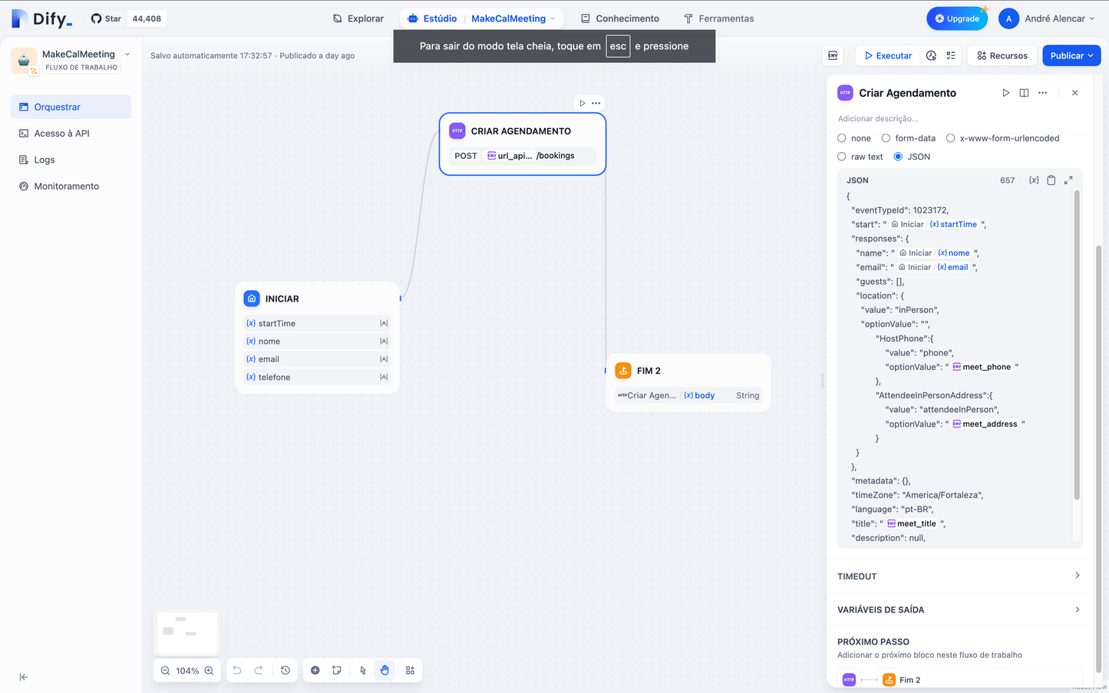Open version history clock icon
The width and height of the screenshot is (1109, 693).
[x=286, y=671]
